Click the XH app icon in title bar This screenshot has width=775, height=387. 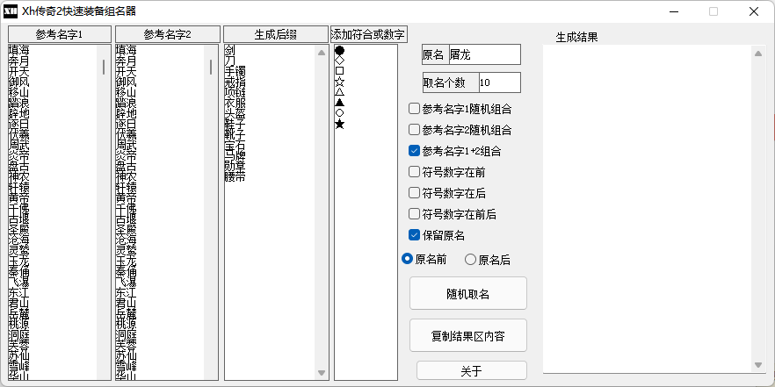coord(11,11)
